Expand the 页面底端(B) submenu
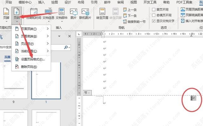The width and height of the screenshot is (203, 126). (x=31, y=36)
